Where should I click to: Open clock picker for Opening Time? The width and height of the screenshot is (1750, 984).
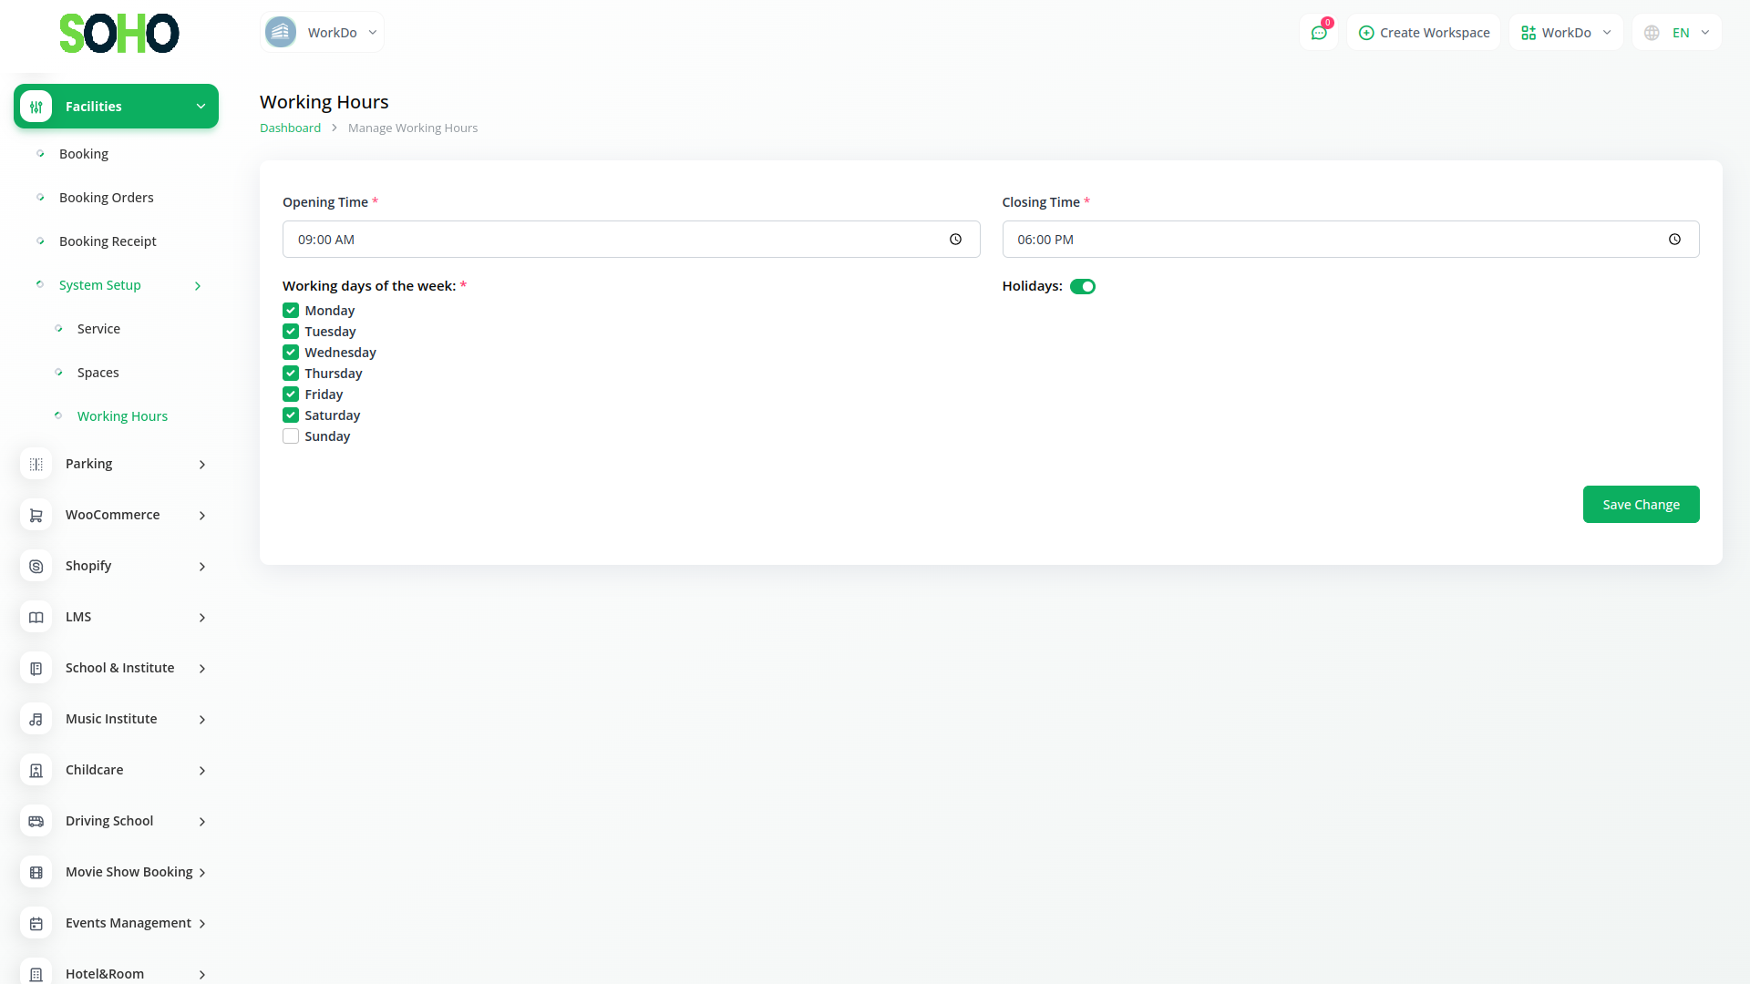955,240
